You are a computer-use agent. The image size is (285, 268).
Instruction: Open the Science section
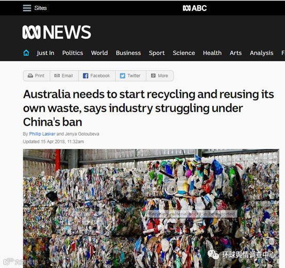point(184,53)
